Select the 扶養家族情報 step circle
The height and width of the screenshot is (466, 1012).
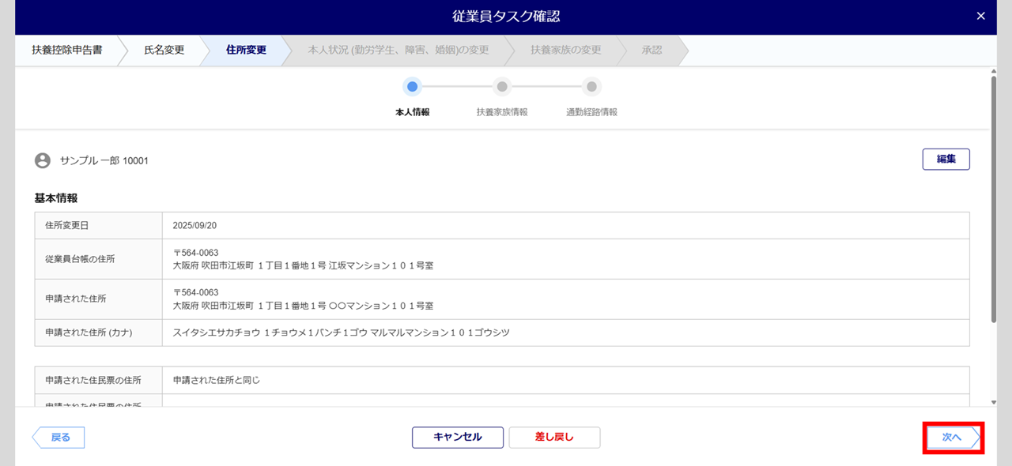tap(501, 87)
